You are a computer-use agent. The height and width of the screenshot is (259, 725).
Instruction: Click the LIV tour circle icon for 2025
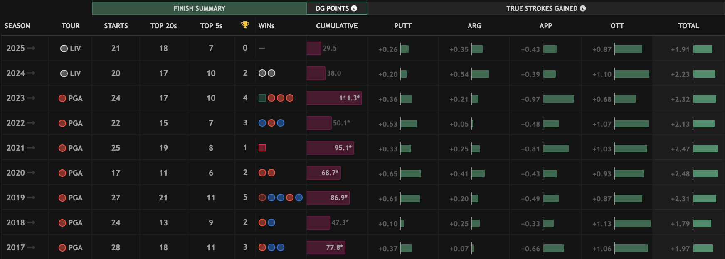click(64, 49)
